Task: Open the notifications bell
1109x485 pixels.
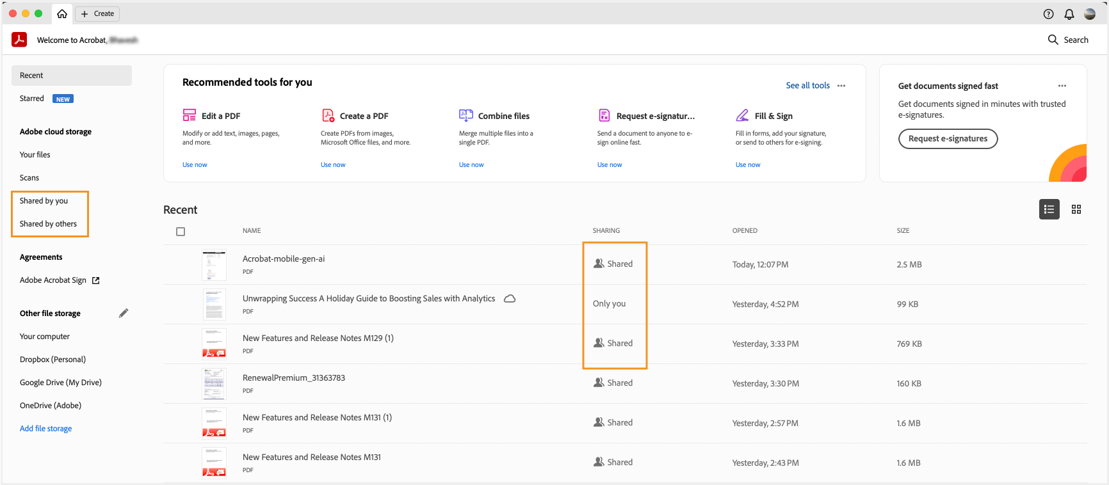Action: (1069, 14)
